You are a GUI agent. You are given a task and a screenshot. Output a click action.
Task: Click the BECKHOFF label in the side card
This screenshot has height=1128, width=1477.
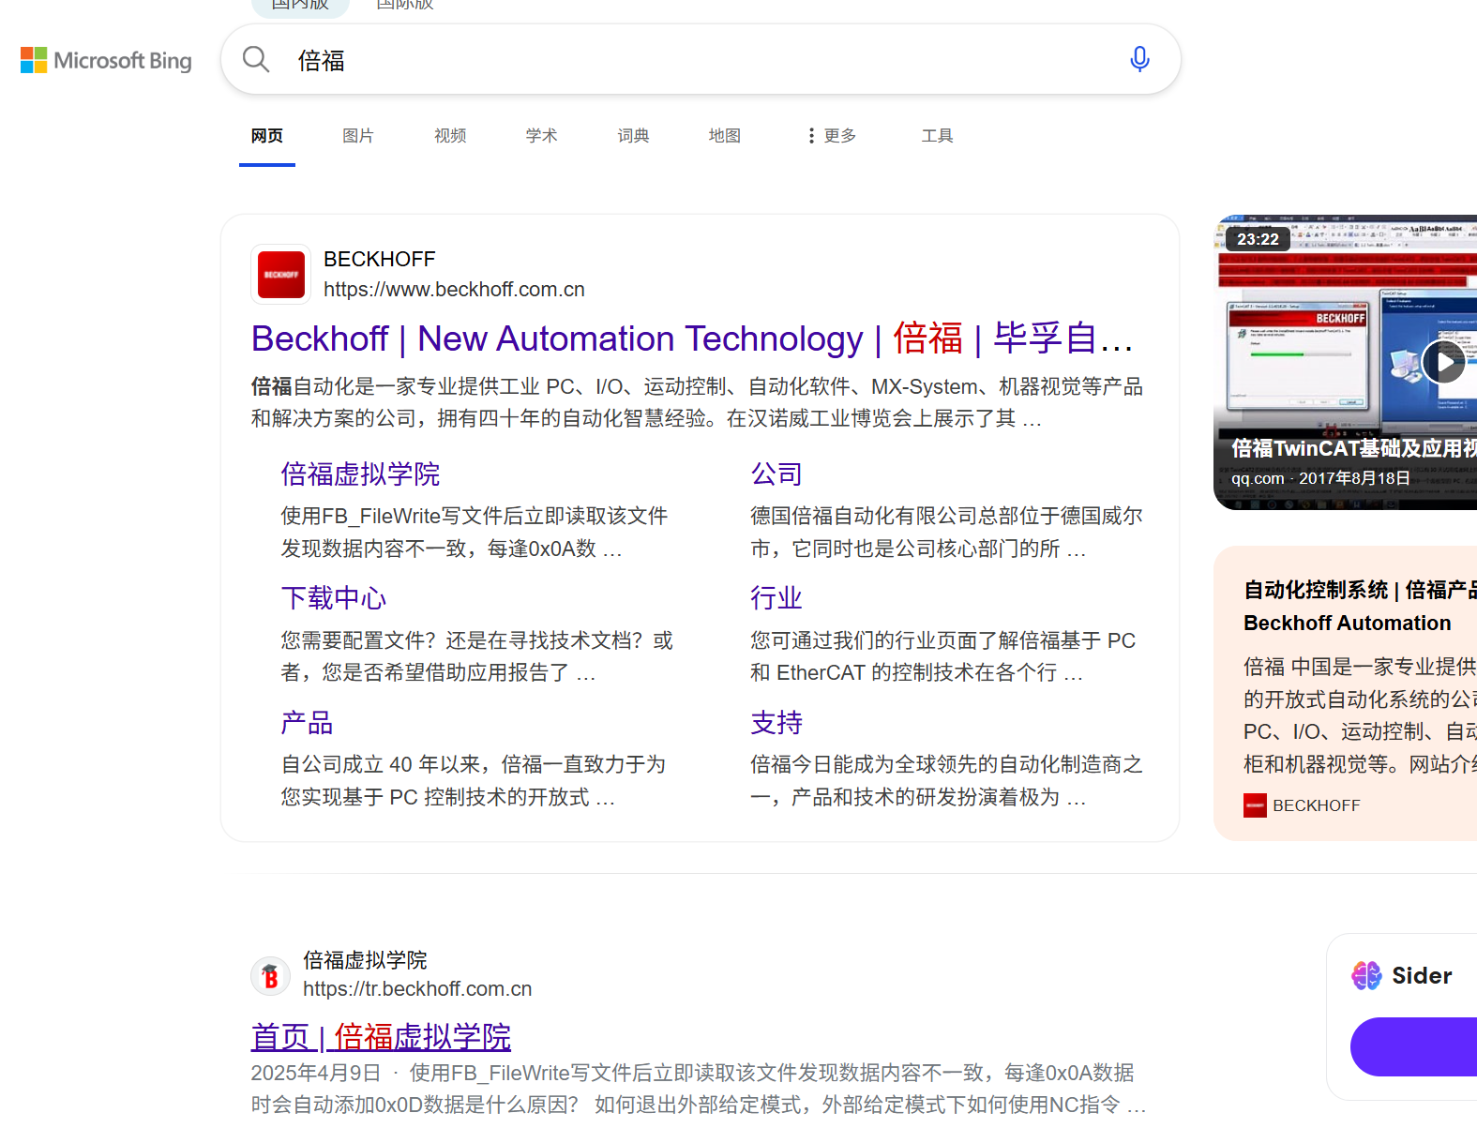click(x=1316, y=805)
